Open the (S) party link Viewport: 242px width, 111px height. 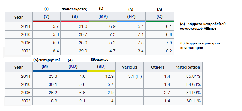pyautogui.click(x=75, y=17)
